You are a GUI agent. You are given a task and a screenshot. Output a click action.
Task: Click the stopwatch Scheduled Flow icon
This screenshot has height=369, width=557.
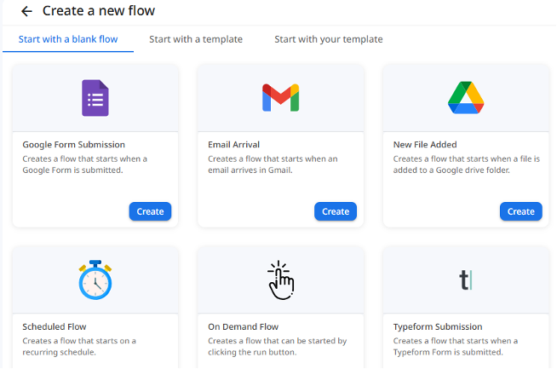point(95,280)
